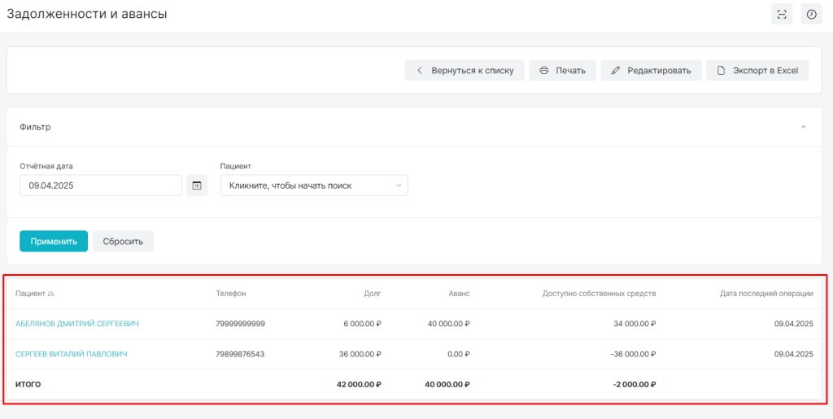Click the Долг column header
This screenshot has height=419, width=833.
coord(374,293)
